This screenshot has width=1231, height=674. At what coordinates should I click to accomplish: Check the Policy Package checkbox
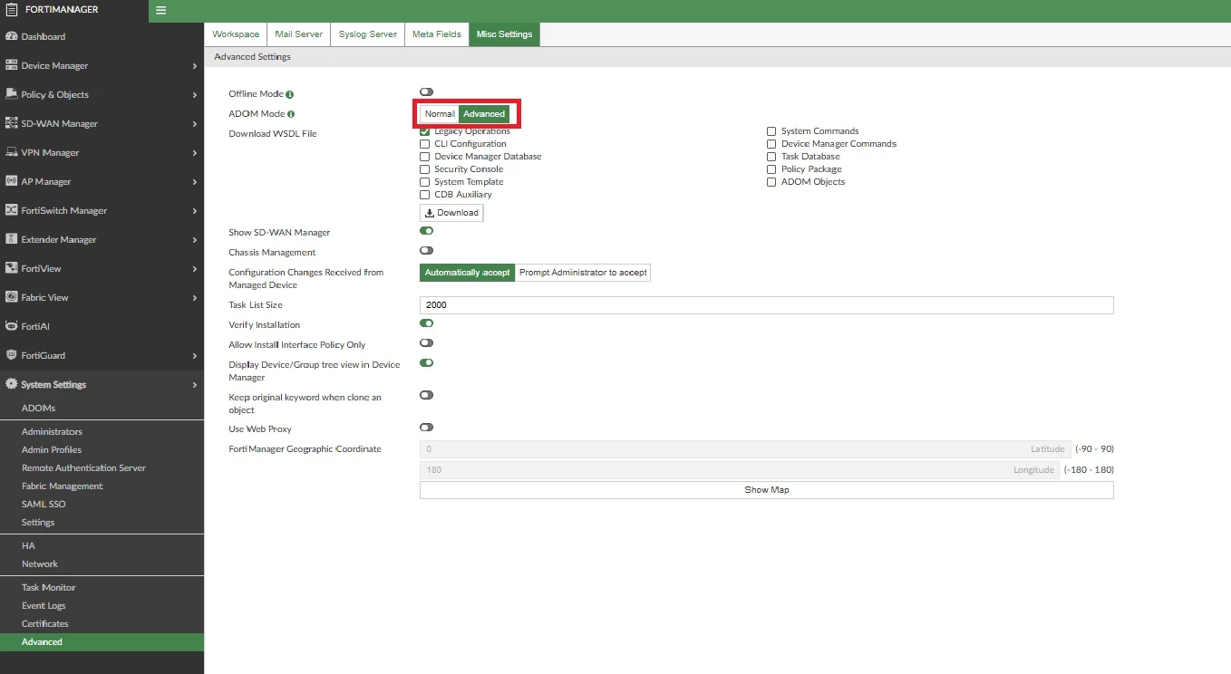771,169
